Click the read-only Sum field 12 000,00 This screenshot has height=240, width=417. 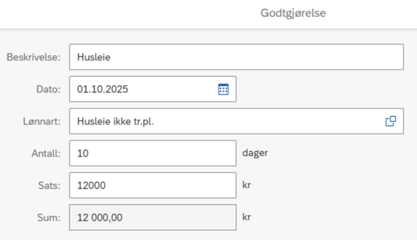(x=153, y=218)
